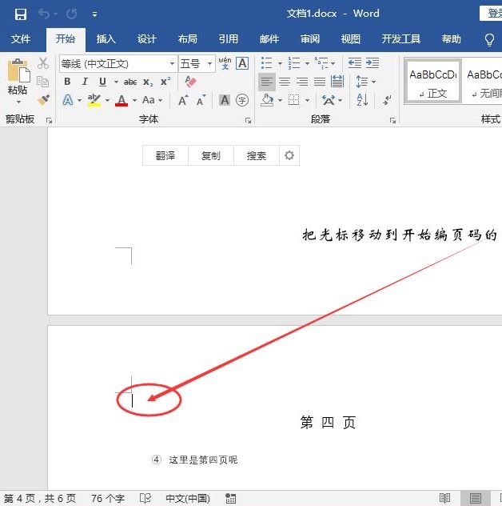Click the bullet list icon
The width and height of the screenshot is (502, 506).
(266, 63)
